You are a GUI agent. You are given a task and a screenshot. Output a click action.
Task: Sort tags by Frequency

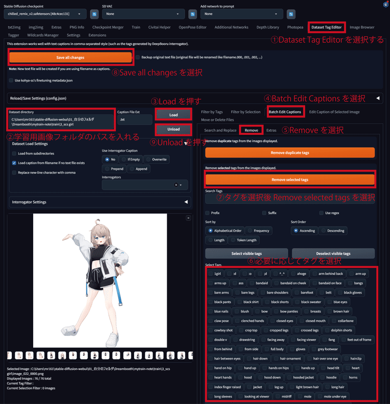tap(258, 231)
